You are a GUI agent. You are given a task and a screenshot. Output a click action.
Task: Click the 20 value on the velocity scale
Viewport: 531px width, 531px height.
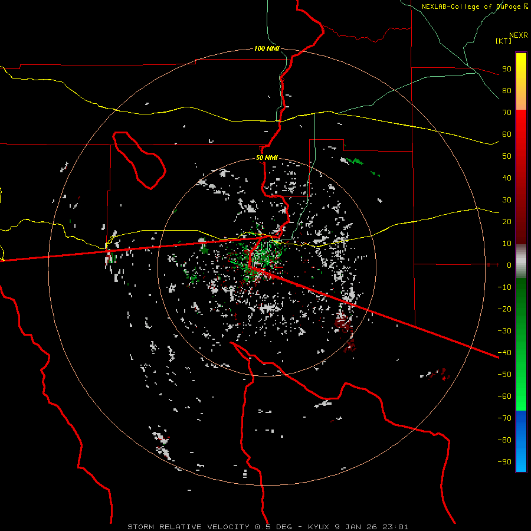pos(507,222)
